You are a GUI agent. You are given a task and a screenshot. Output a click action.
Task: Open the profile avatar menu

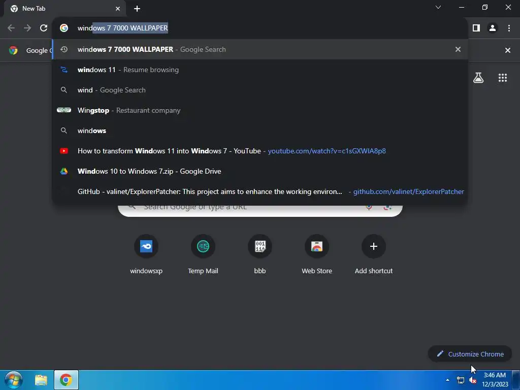493,28
